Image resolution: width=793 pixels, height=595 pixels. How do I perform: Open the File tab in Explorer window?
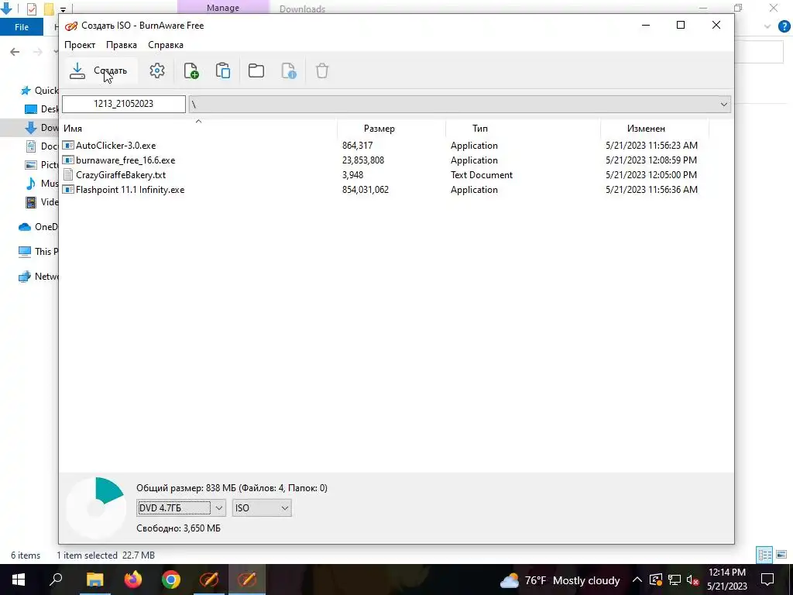(22, 27)
